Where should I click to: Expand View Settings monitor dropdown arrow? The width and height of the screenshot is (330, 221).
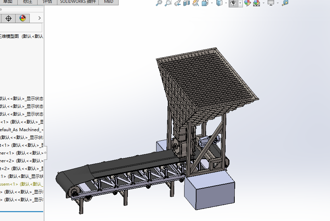[x=278, y=3]
